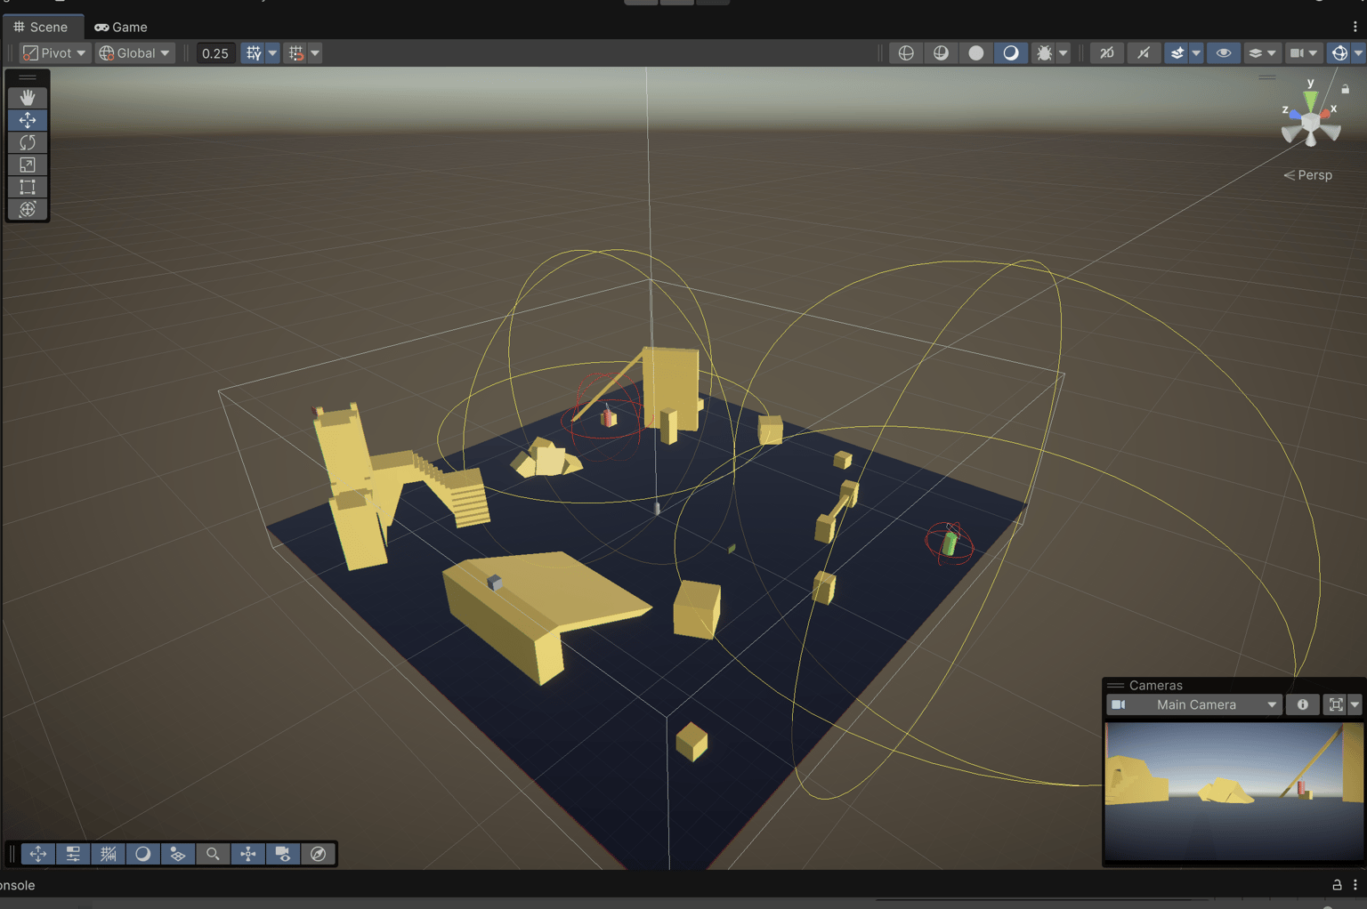The width and height of the screenshot is (1367, 909).
Task: Open the Pivot handle position dropdown
Action: [x=54, y=53]
